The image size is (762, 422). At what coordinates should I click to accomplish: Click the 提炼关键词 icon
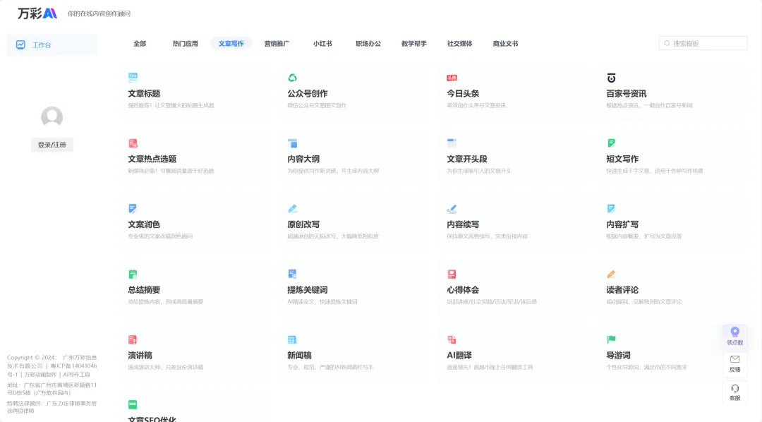[x=292, y=274]
